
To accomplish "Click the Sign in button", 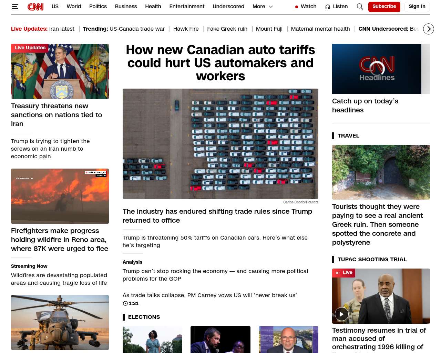I will (417, 7).
